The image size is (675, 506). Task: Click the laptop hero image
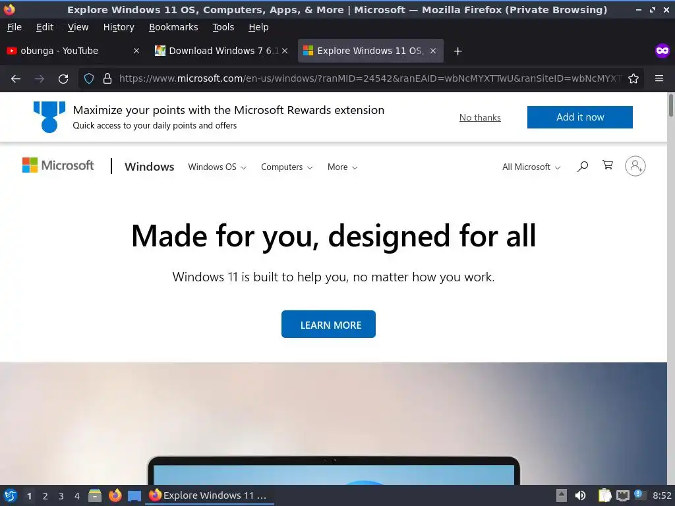(334, 424)
